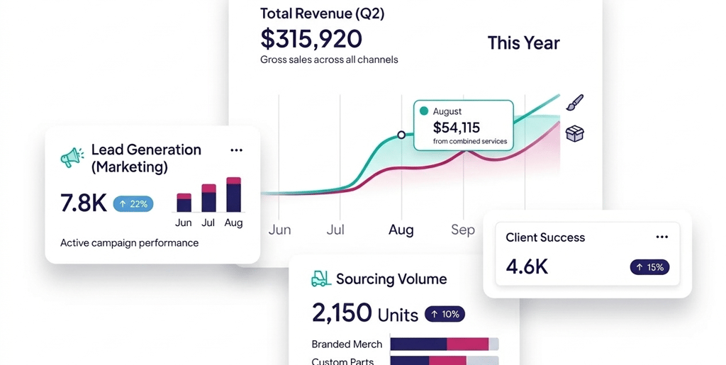Select Aug on the revenue chart axis
The width and height of the screenshot is (726, 365).
click(x=401, y=230)
